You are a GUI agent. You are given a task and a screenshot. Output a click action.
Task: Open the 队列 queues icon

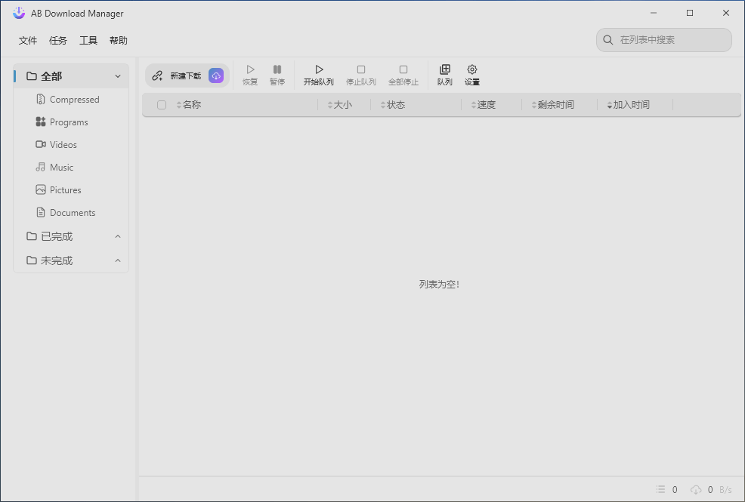(x=445, y=70)
